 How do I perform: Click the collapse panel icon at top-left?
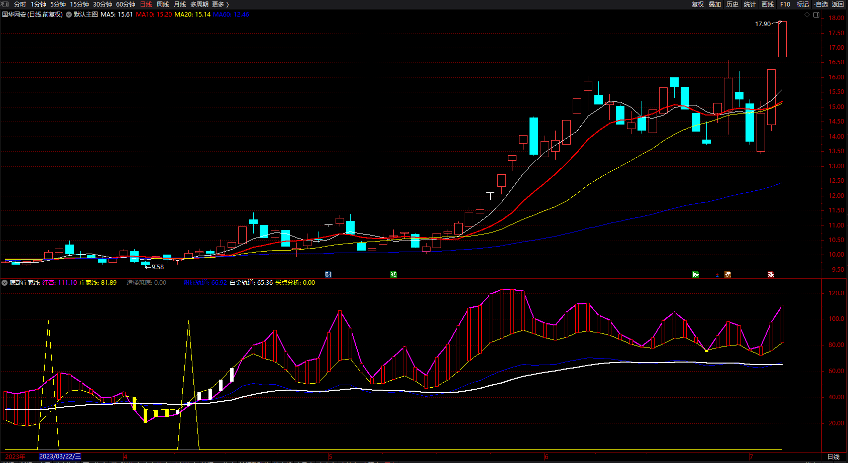5,4
